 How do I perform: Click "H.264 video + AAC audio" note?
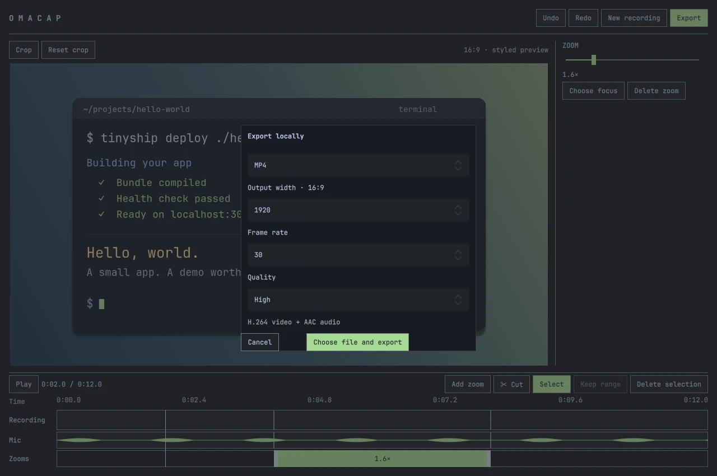pos(294,322)
